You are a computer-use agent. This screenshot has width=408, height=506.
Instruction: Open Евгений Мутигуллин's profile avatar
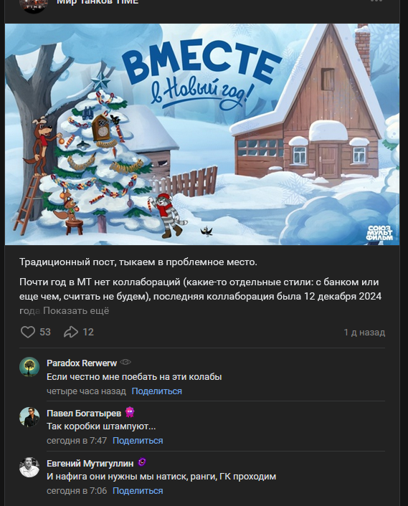point(29,467)
